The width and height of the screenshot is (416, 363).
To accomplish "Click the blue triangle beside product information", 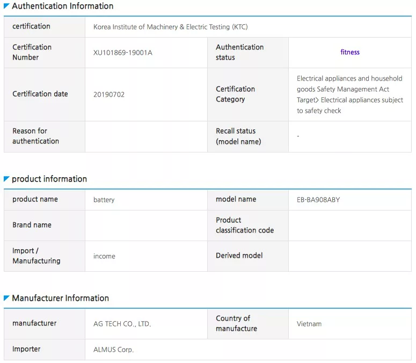I will tap(6, 179).
